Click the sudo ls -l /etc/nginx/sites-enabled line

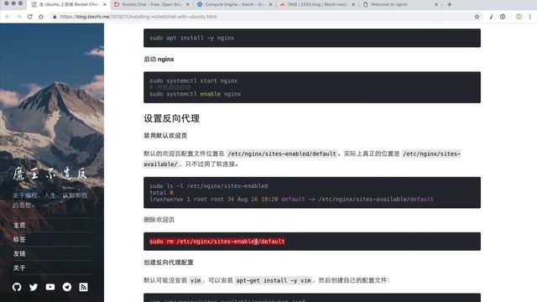pos(209,186)
